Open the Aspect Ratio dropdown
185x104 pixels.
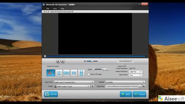click(x=141, y=75)
